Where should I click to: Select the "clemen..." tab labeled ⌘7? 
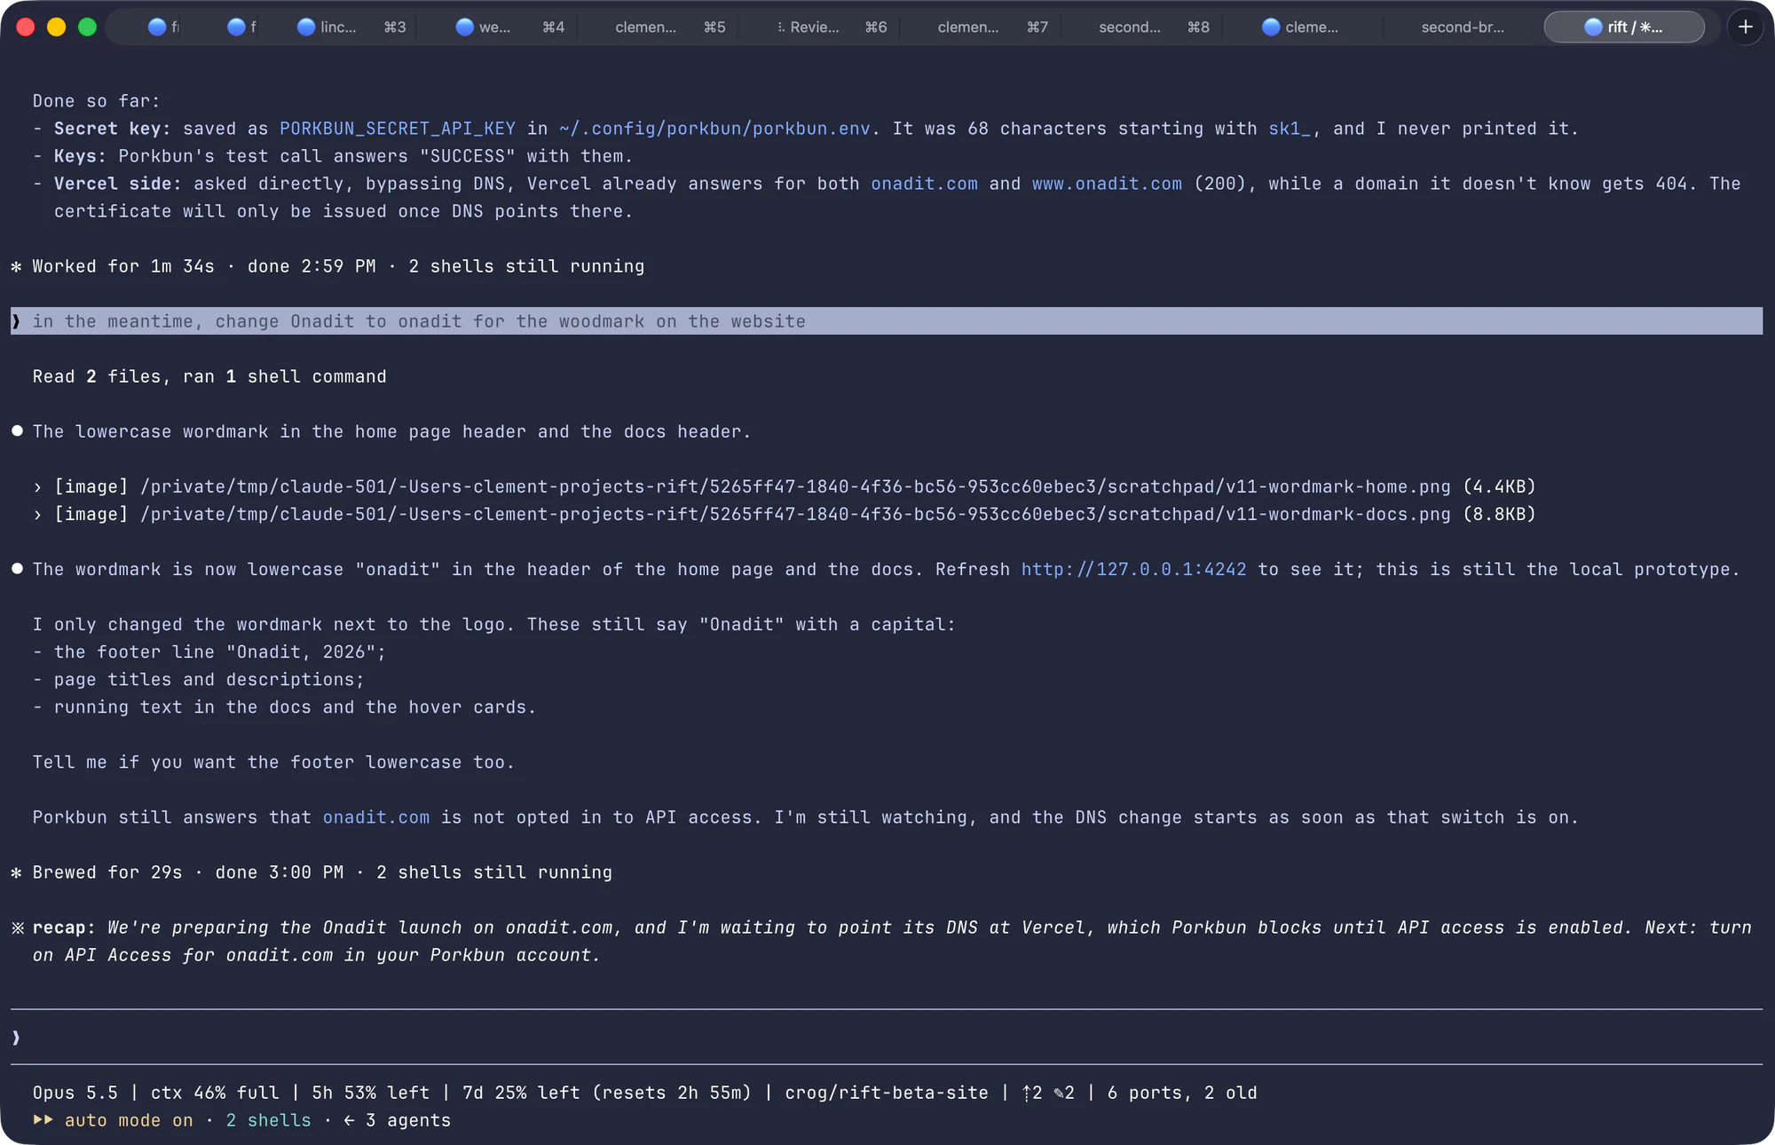click(x=992, y=27)
